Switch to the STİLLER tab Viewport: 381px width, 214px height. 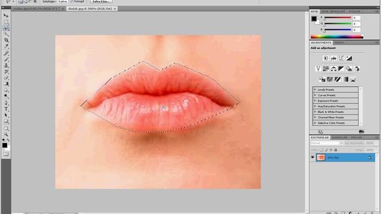354,11
